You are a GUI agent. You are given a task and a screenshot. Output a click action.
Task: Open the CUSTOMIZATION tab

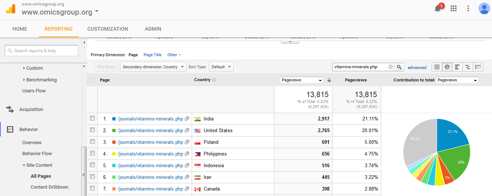(108, 29)
